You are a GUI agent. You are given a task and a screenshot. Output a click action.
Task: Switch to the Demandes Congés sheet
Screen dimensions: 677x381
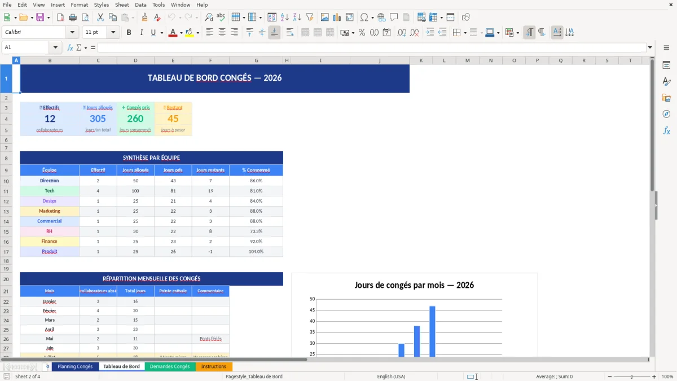(x=170, y=366)
